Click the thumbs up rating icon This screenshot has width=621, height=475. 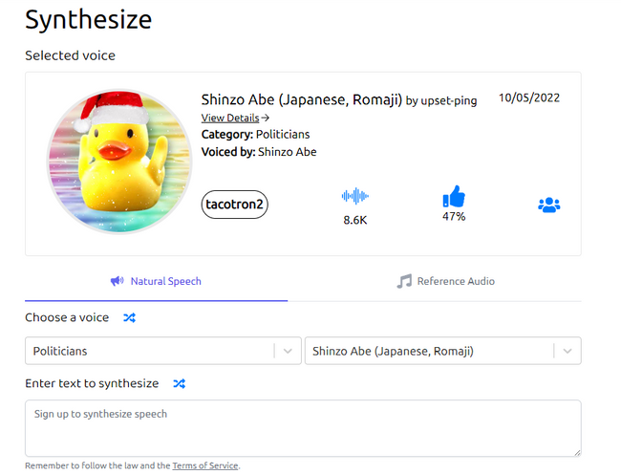454,197
